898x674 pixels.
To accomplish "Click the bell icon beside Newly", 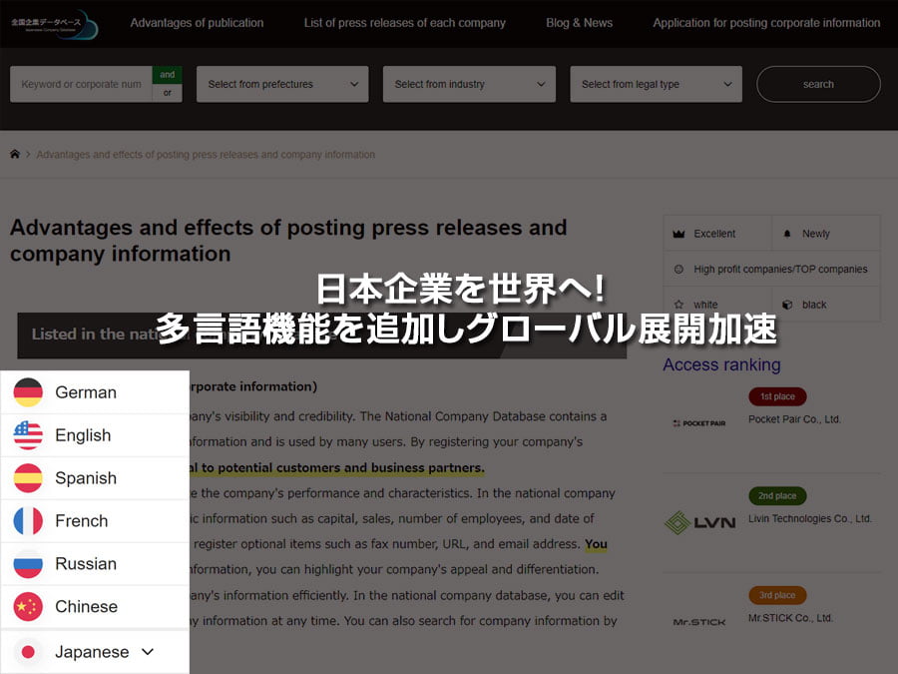I will click(x=787, y=234).
